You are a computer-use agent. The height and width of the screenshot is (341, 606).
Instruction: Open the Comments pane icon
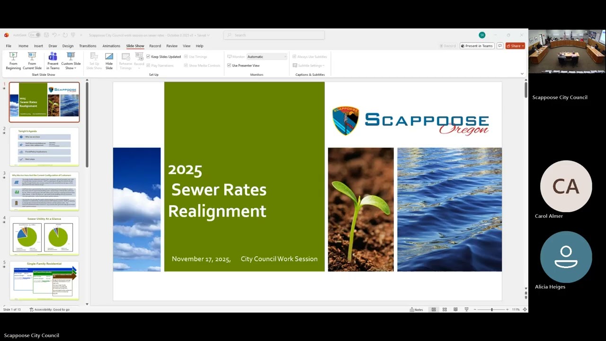[x=499, y=46]
